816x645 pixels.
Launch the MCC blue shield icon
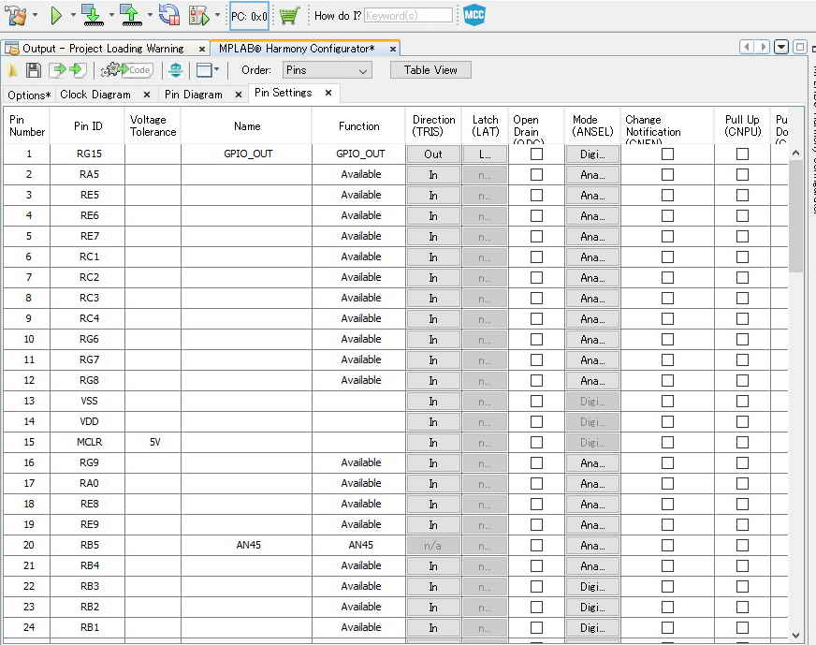point(474,15)
